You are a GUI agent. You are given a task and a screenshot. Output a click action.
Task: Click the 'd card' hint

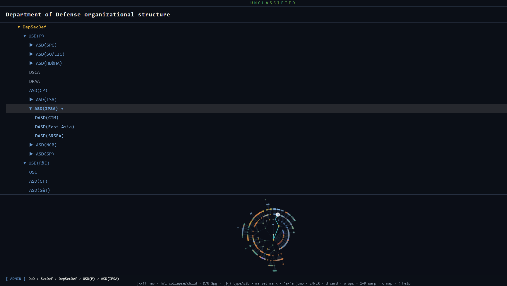(332, 283)
